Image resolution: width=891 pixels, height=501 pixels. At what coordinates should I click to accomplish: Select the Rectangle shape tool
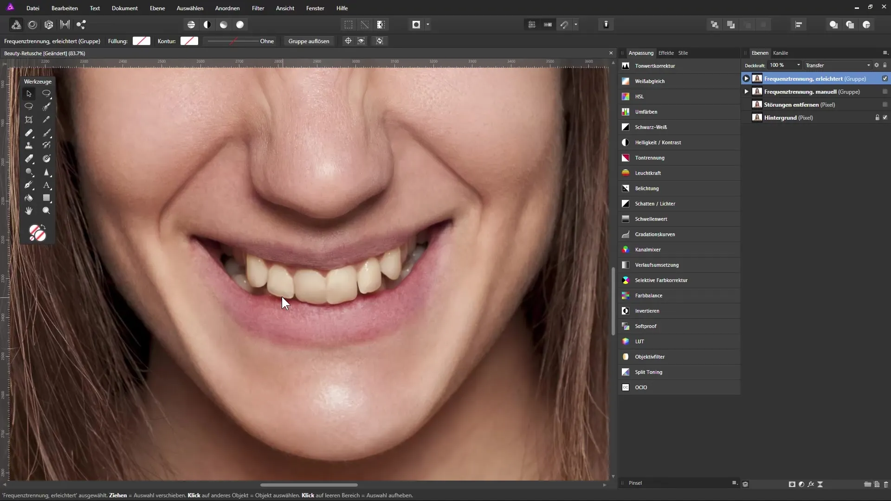[x=46, y=198]
